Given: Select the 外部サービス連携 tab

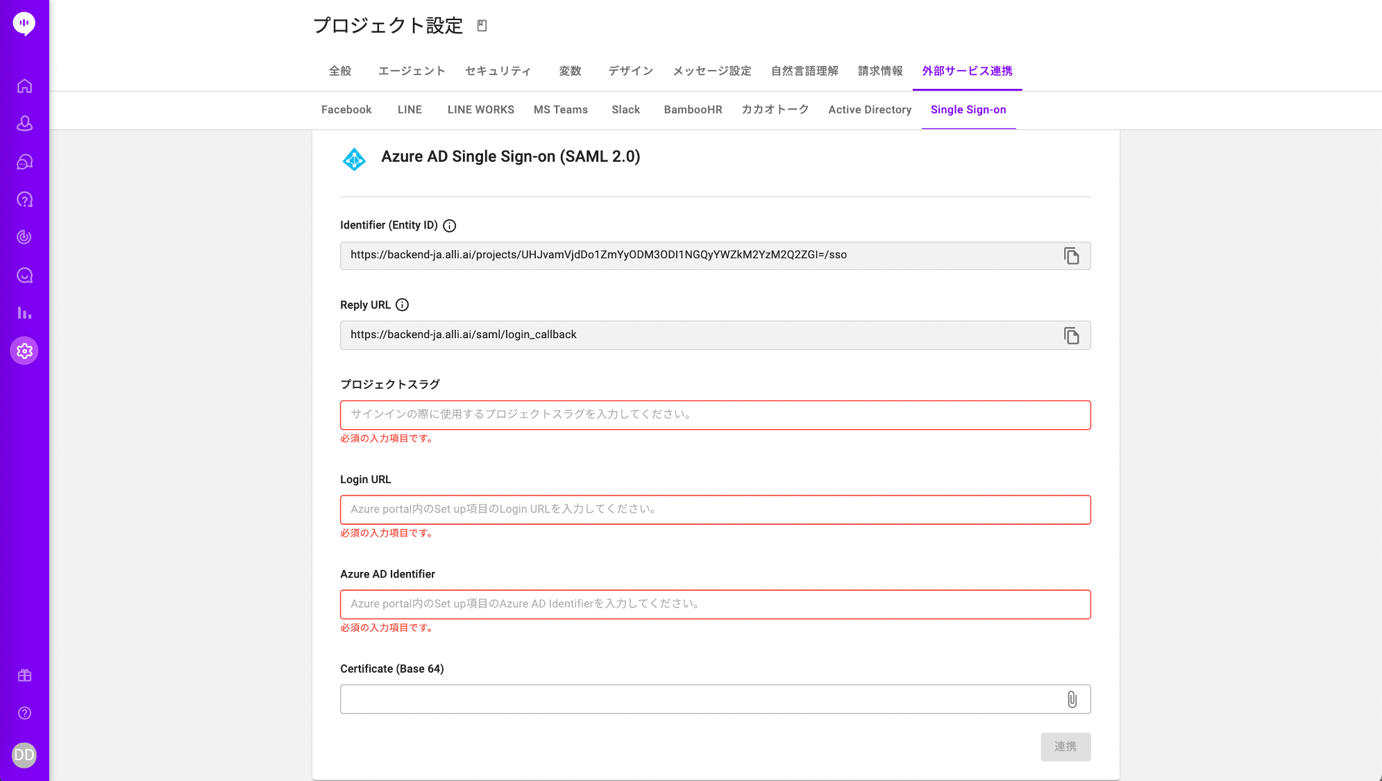Looking at the screenshot, I should [x=967, y=71].
